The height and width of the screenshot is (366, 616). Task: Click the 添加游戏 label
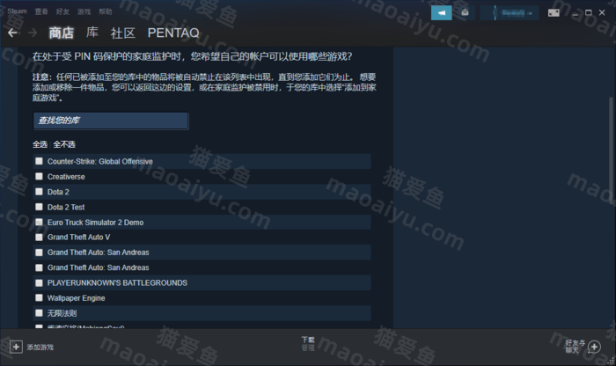coord(40,348)
